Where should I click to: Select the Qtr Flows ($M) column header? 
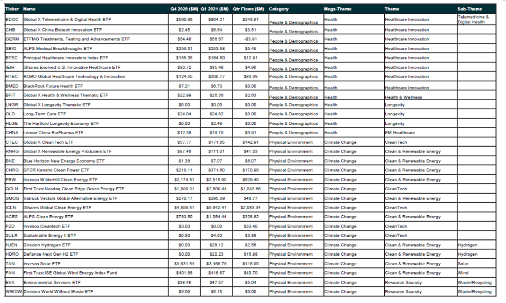coord(248,9)
